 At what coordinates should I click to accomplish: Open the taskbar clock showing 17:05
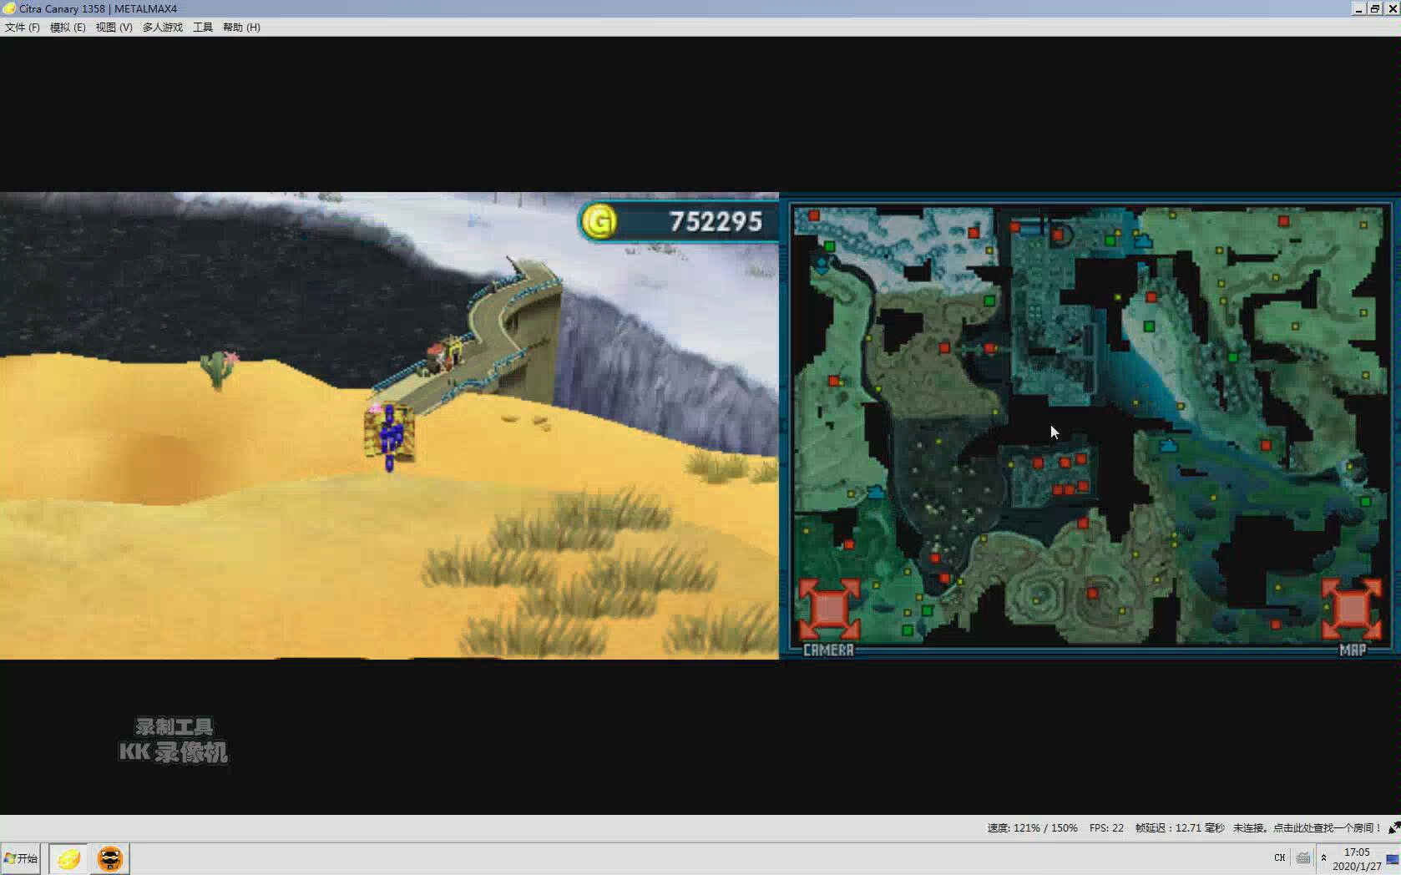[1357, 859]
